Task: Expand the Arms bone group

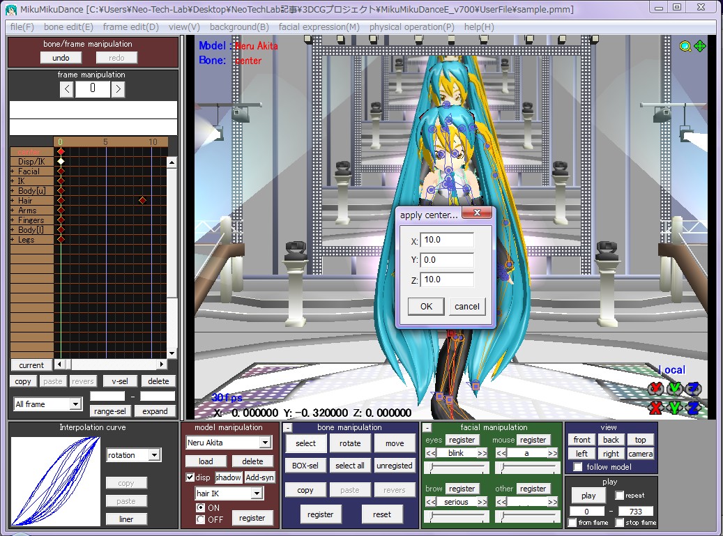Action: click(x=13, y=210)
